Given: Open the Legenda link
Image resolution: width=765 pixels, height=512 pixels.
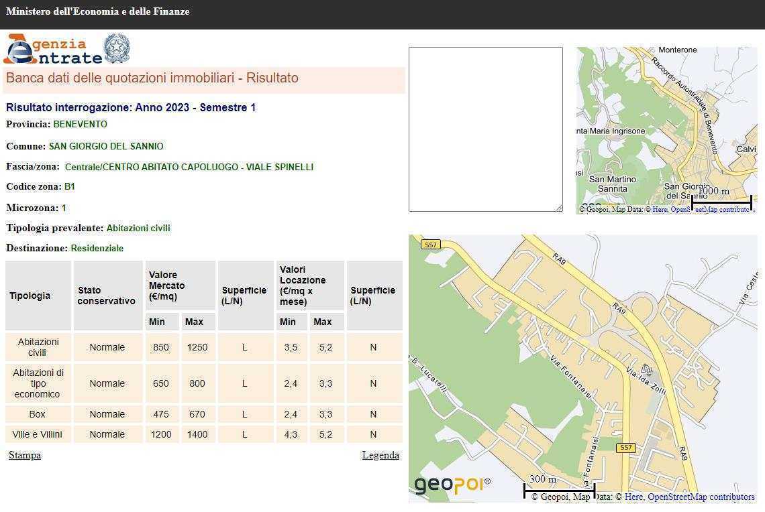Looking at the screenshot, I should 380,455.
